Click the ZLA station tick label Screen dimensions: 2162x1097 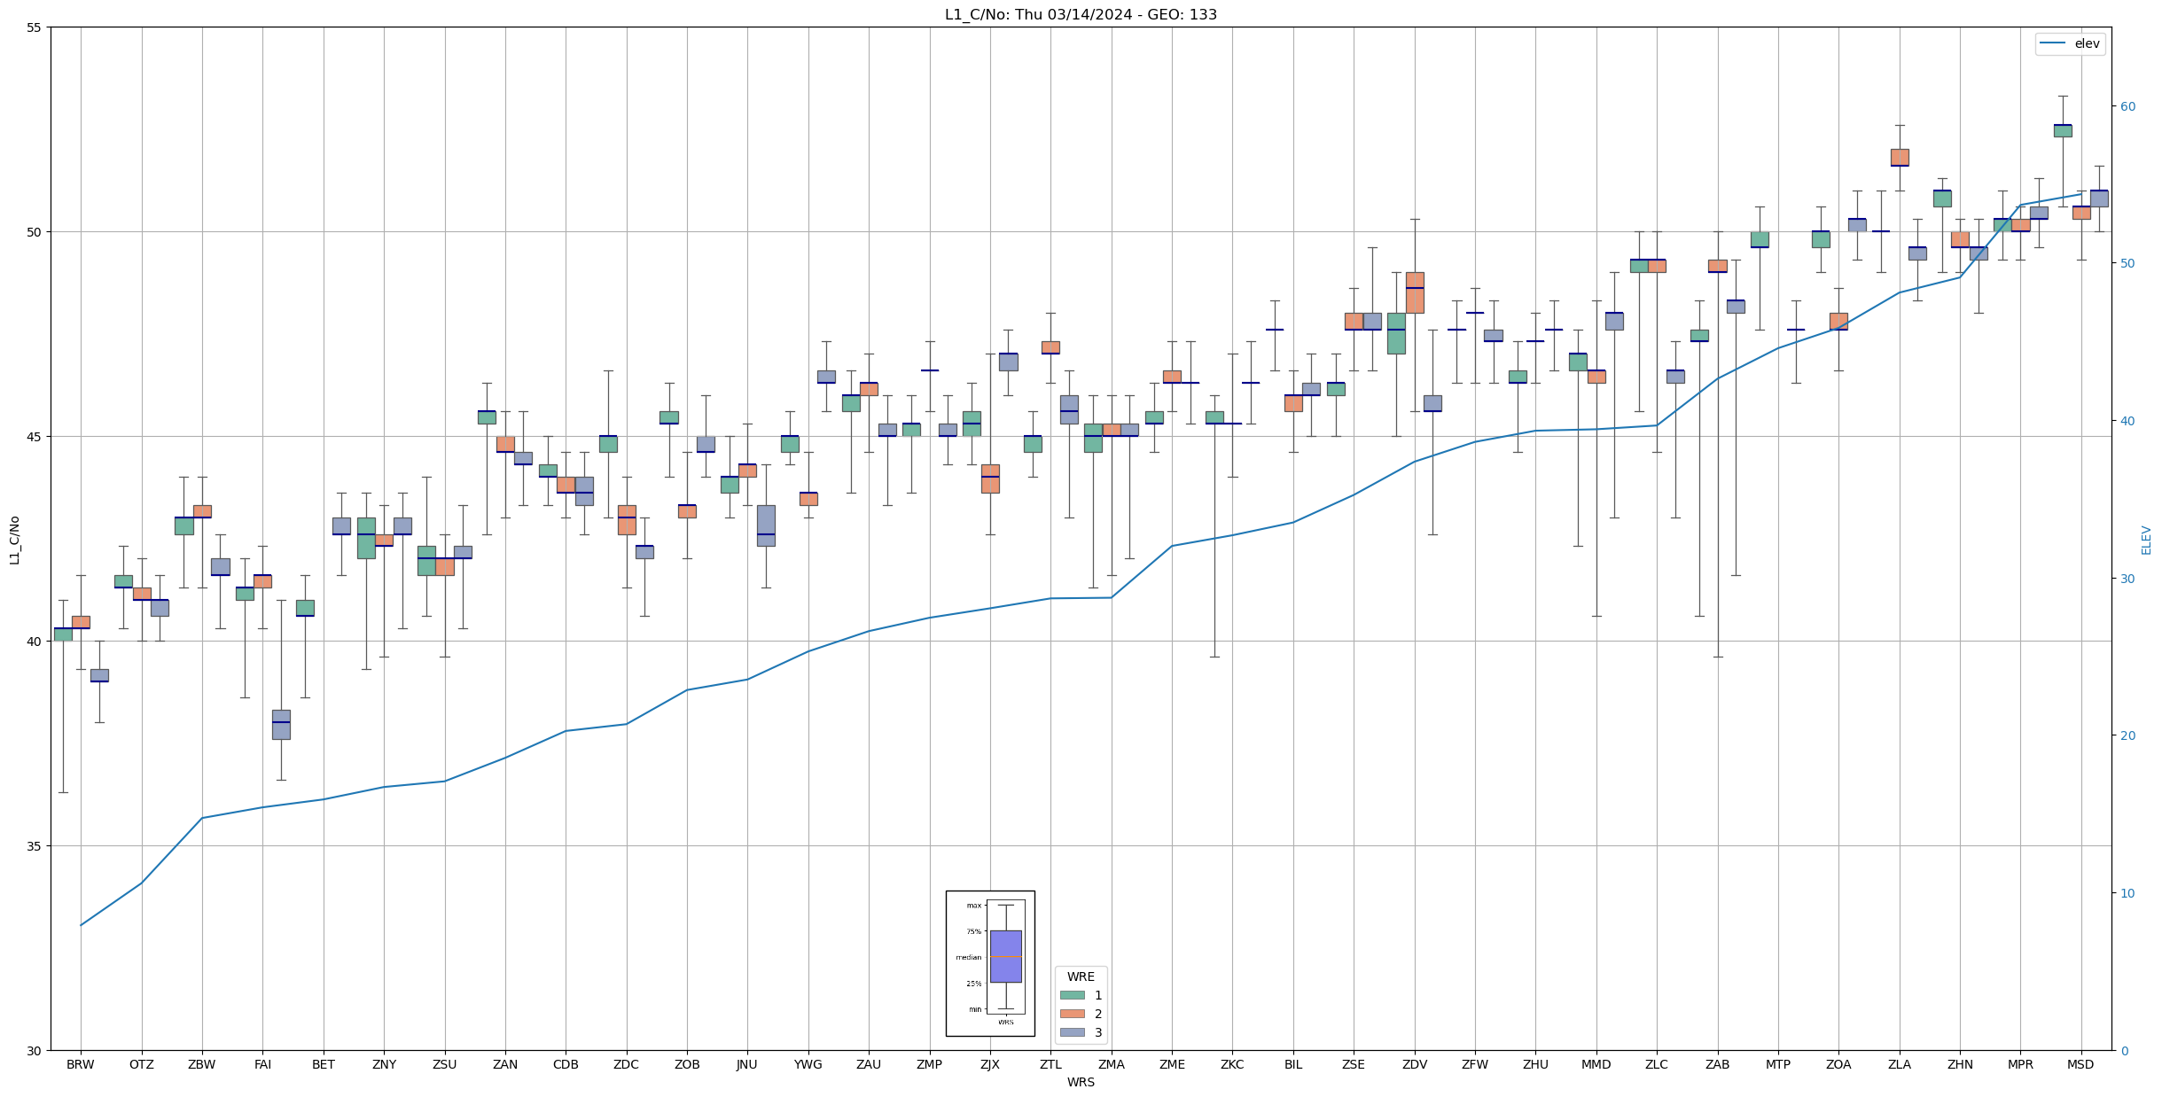pos(1899,1064)
